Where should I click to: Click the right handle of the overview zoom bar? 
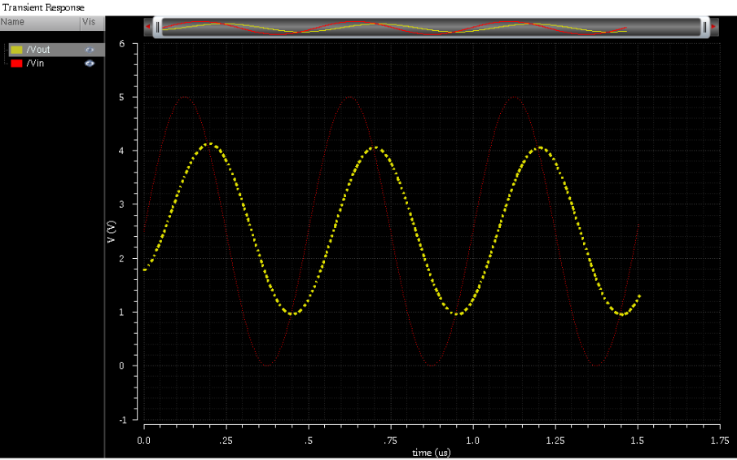[x=704, y=27]
